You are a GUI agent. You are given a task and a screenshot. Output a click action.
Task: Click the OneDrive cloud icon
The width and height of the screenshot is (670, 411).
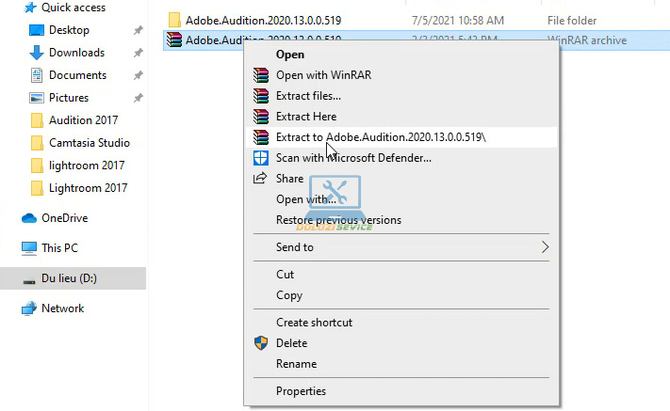click(x=29, y=218)
